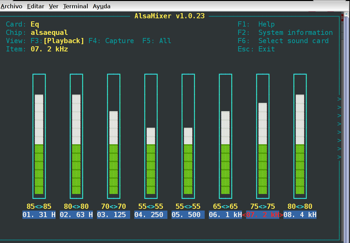Click the AlsaMixer v1.0.23 title
The width and height of the screenshot is (350, 243).
[169, 16]
